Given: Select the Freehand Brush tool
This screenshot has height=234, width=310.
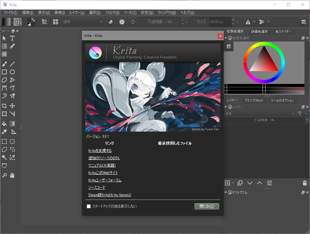Looking at the screenshot, I should (x=4, y=64).
